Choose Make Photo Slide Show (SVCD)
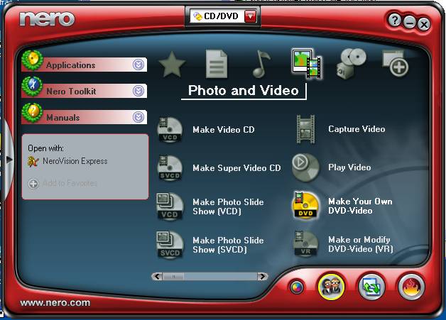Screen dimensions: 446x320 click(228, 245)
